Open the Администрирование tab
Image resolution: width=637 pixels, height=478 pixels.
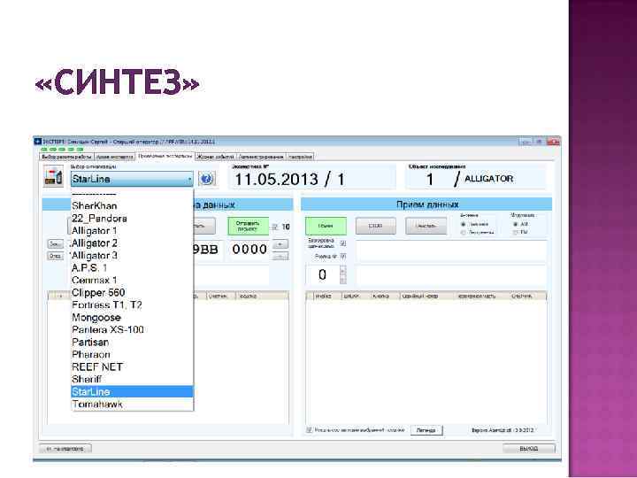click(x=261, y=157)
